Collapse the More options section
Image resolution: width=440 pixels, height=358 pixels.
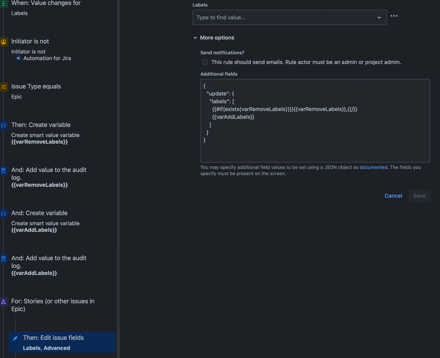coord(195,37)
